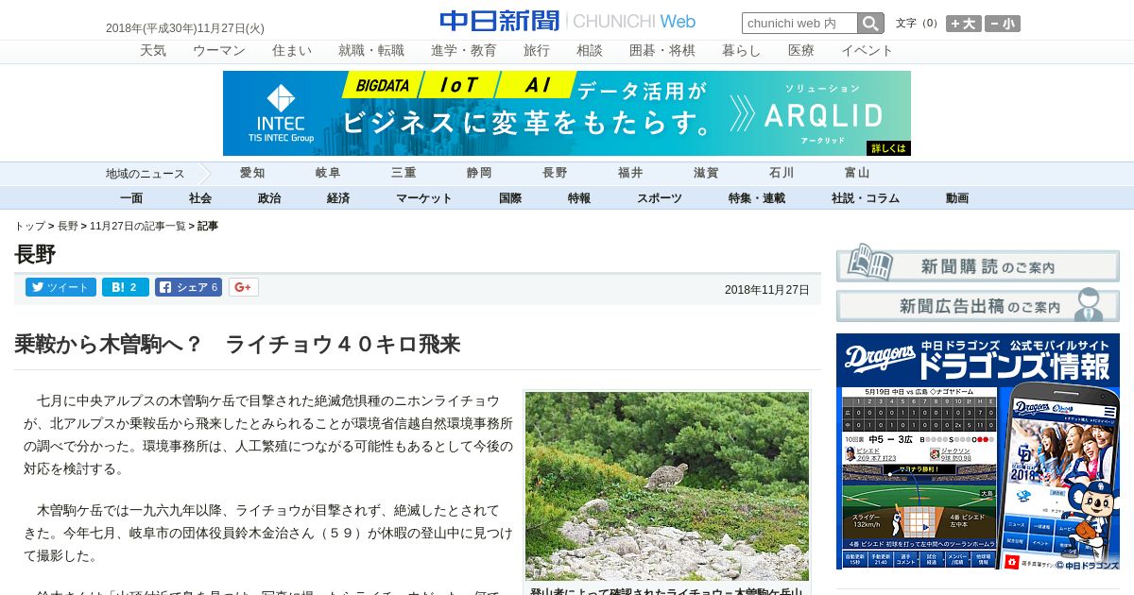Viewport: 1134px width, 595px height.
Task: Open 中日新聞 CHUNICHI Web logo
Action: pyautogui.click(x=567, y=21)
